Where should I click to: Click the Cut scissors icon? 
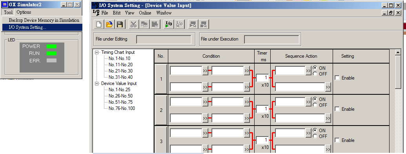pos(134,25)
